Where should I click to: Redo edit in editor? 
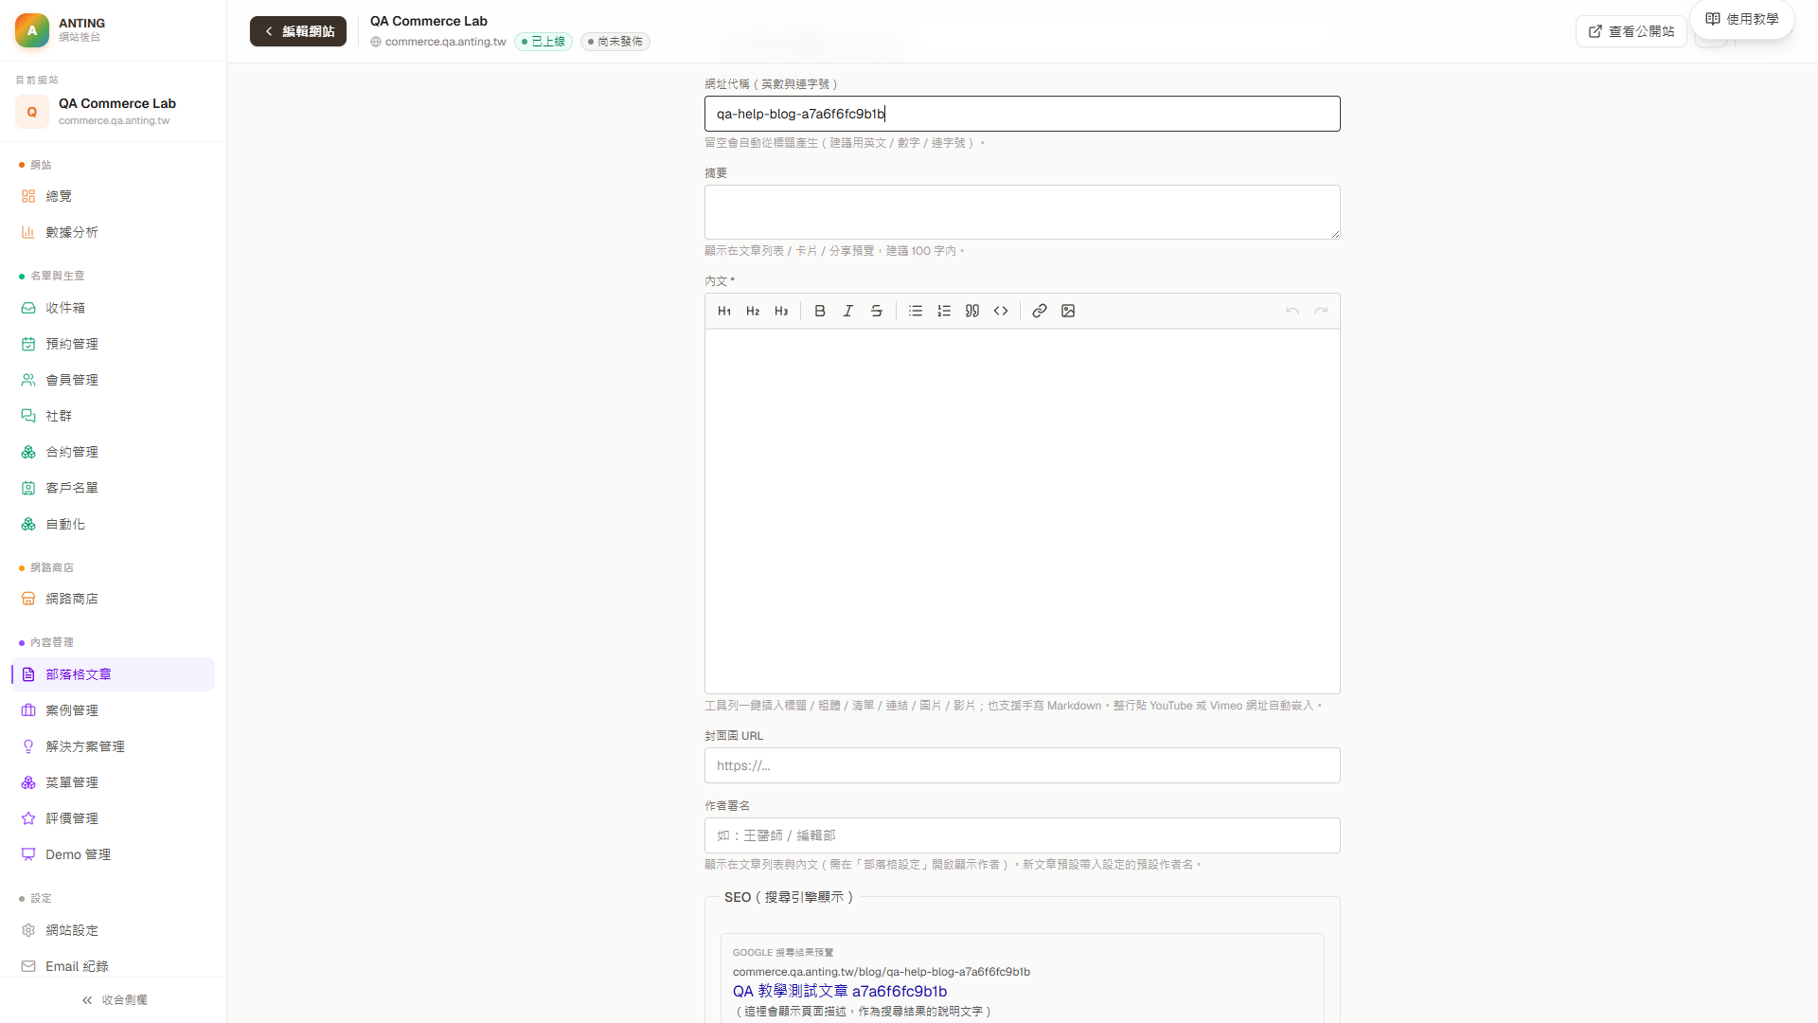1321,311
